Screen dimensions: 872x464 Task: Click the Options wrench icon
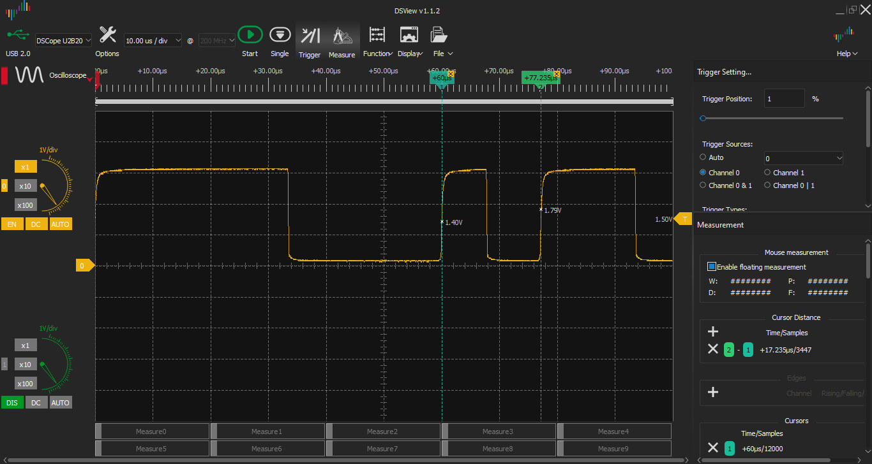(107, 35)
